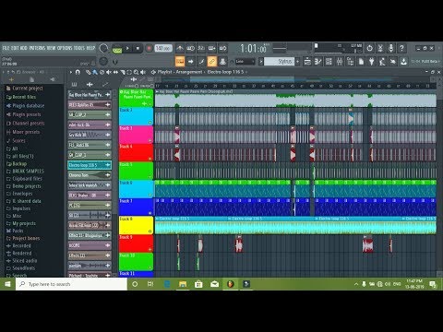Screen dimensions: 443x332
Task: Select the playlist select tool
Action: 129,72
